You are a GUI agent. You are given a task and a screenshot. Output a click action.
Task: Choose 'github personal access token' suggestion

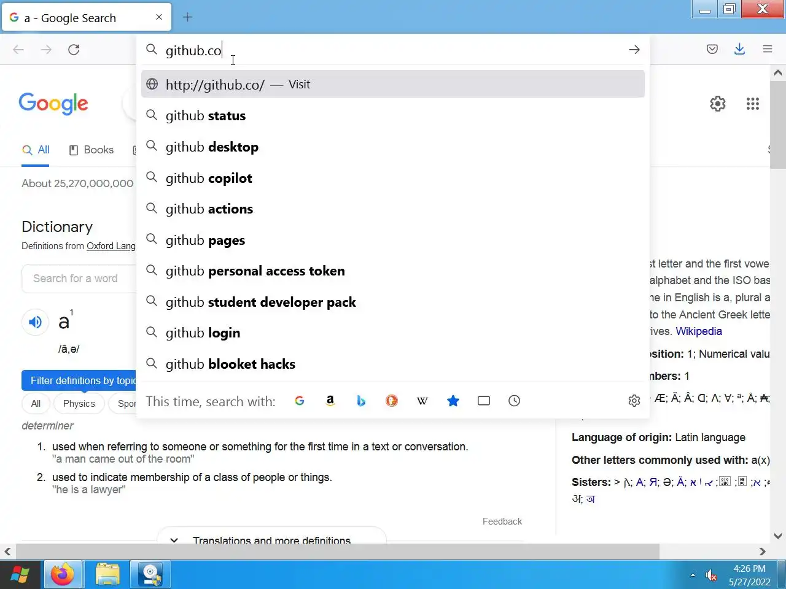(x=393, y=271)
